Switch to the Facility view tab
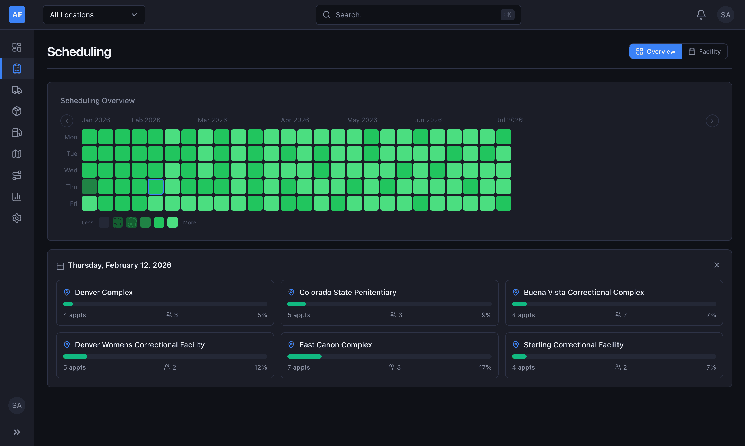 (704, 51)
